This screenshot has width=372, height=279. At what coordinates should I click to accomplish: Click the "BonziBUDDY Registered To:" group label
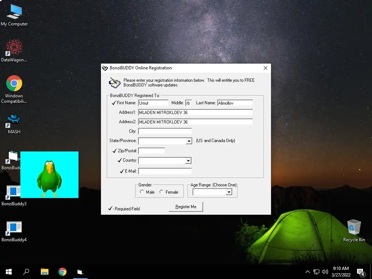(135, 96)
